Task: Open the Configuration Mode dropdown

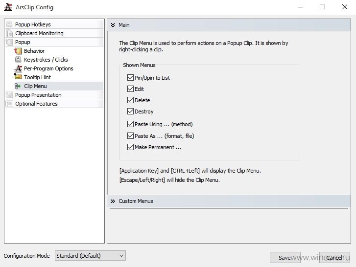Action: coord(90,256)
